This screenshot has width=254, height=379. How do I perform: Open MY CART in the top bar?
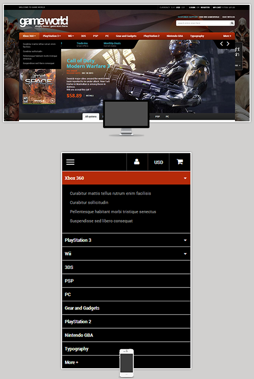[x=224, y=7]
